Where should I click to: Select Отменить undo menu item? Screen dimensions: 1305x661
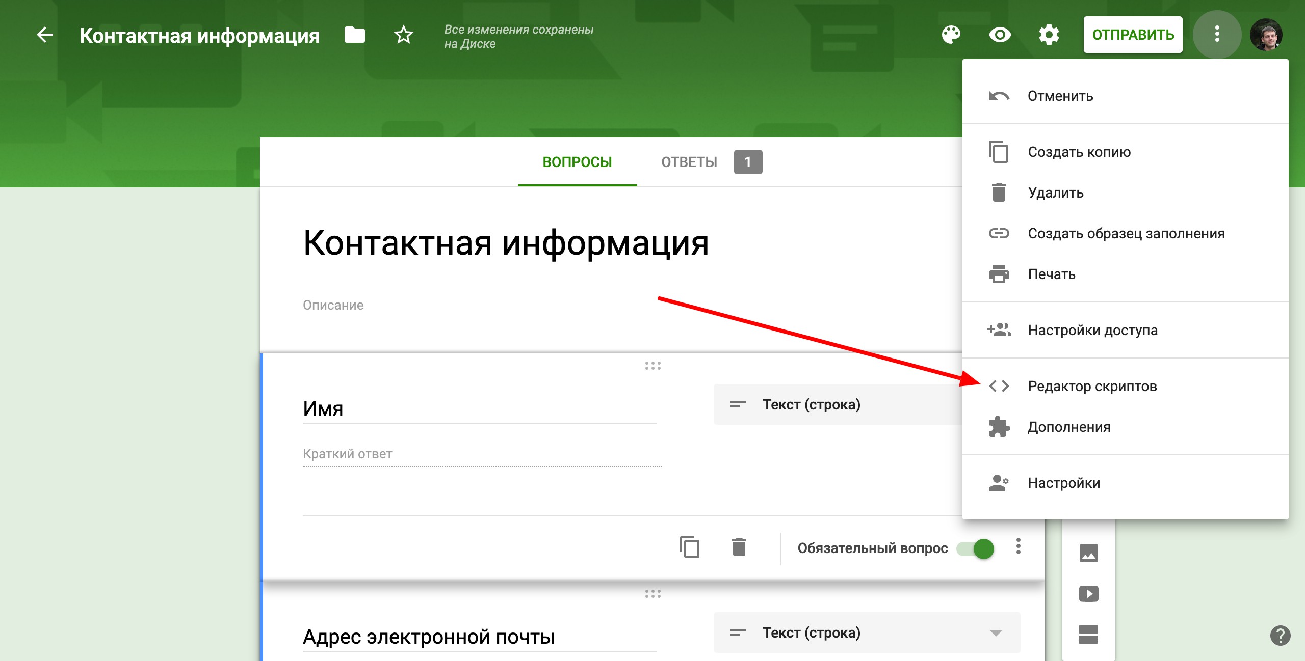1126,96
